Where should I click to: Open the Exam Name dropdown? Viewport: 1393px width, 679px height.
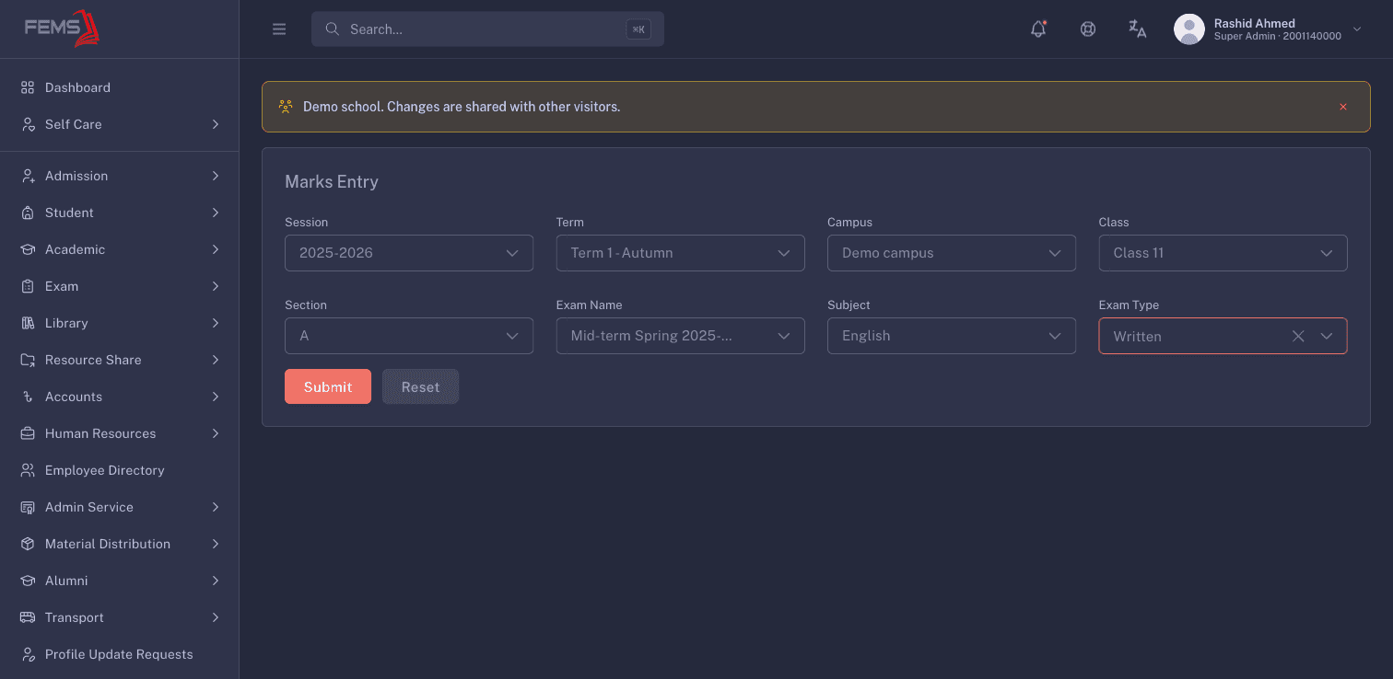681,336
